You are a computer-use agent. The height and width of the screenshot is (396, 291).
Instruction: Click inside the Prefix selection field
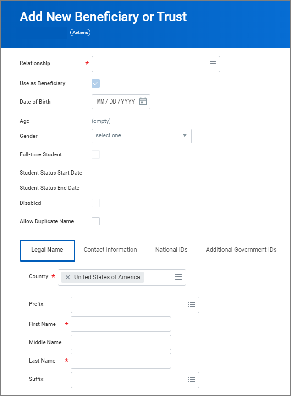click(x=128, y=304)
